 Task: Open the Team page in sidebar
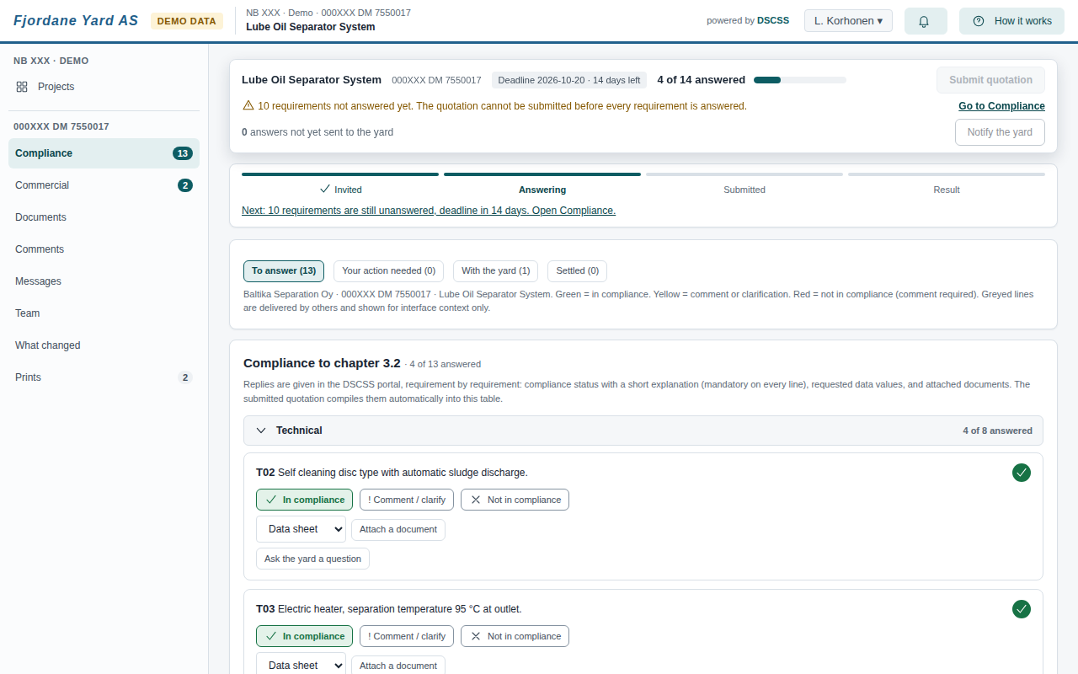pyautogui.click(x=104, y=313)
